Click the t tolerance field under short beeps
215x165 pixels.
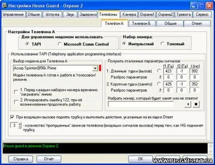pyautogui.click(x=194, y=90)
